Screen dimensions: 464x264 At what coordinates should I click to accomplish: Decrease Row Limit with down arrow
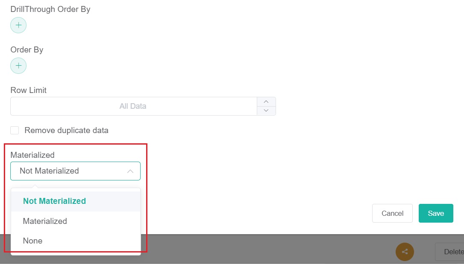(266, 110)
